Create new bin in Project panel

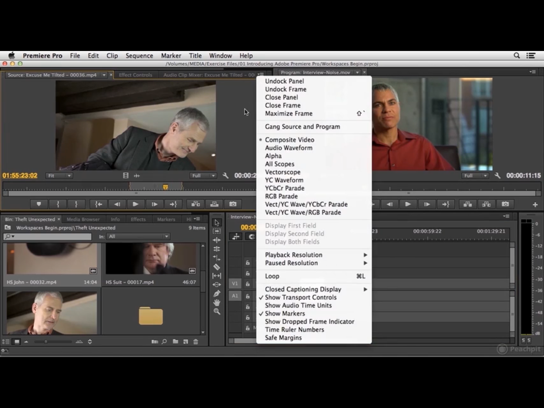pyautogui.click(x=175, y=342)
